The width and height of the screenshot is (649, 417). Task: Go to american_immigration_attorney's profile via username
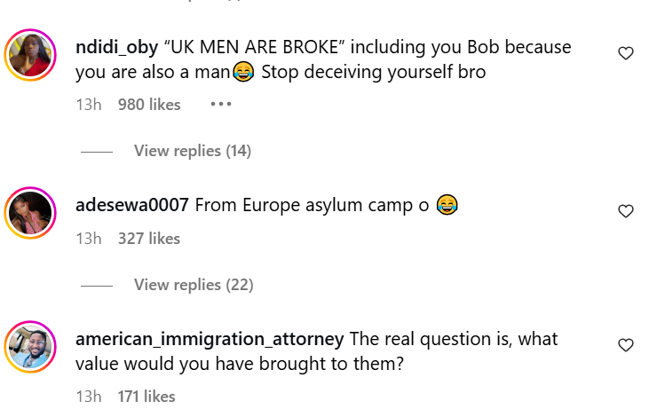(x=210, y=339)
